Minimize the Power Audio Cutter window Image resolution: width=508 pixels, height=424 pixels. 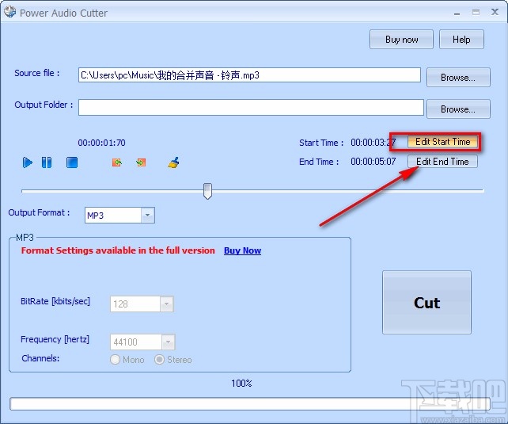click(x=457, y=13)
